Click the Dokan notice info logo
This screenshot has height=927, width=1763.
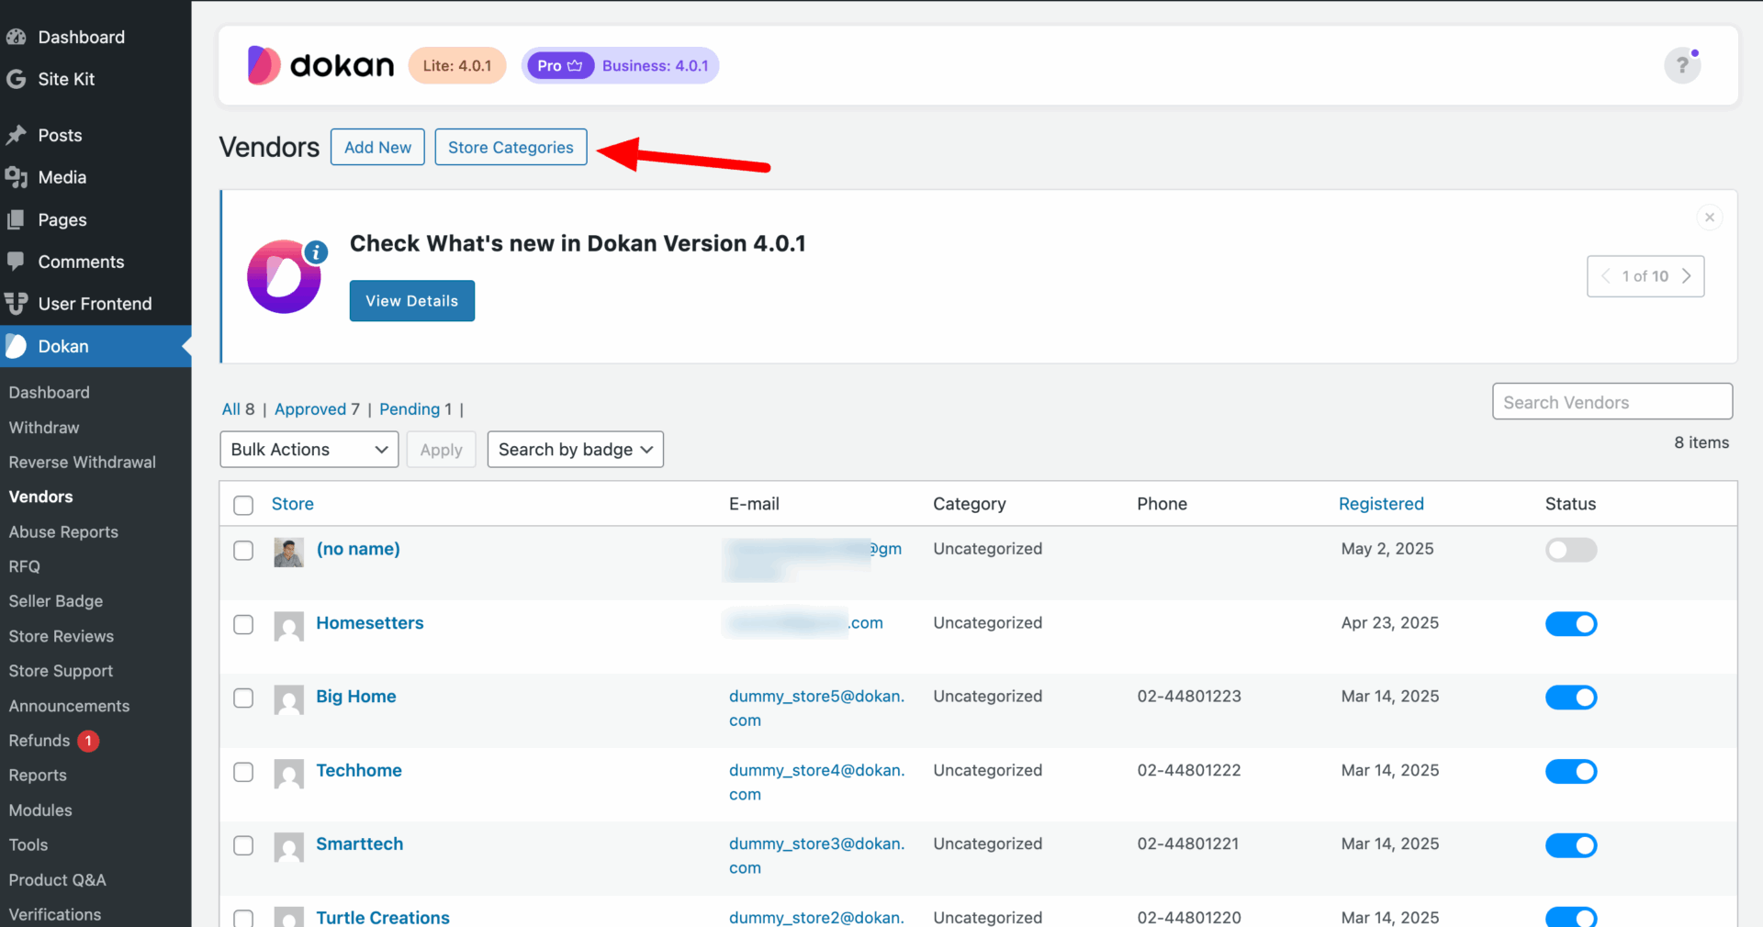point(286,276)
